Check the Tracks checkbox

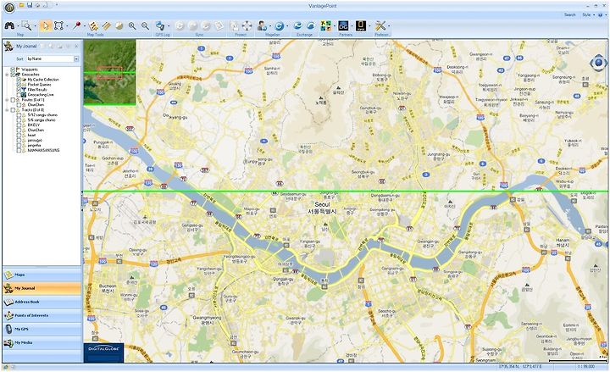point(13,110)
